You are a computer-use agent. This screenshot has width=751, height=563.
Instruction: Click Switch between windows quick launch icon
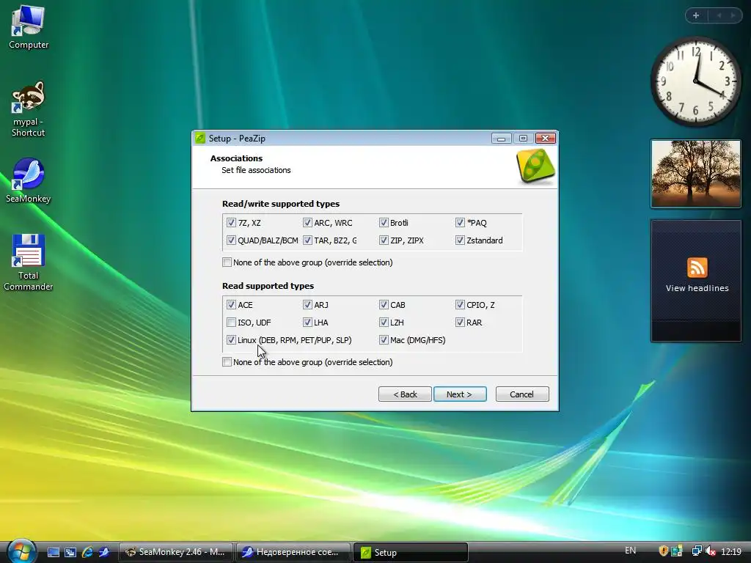point(70,552)
